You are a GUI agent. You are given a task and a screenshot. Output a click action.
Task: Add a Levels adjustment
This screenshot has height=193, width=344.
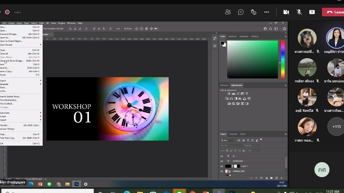(233, 94)
